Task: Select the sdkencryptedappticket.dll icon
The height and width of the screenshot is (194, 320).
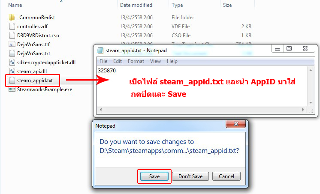Action: pyautogui.click(x=12, y=62)
